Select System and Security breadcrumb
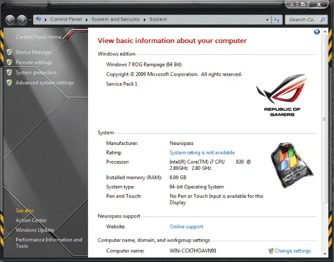 [x=115, y=19]
